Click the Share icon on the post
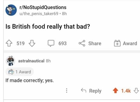The image size is (140, 102). pos(82,43)
